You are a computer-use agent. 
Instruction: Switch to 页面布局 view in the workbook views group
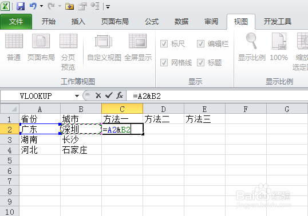(x=41, y=47)
